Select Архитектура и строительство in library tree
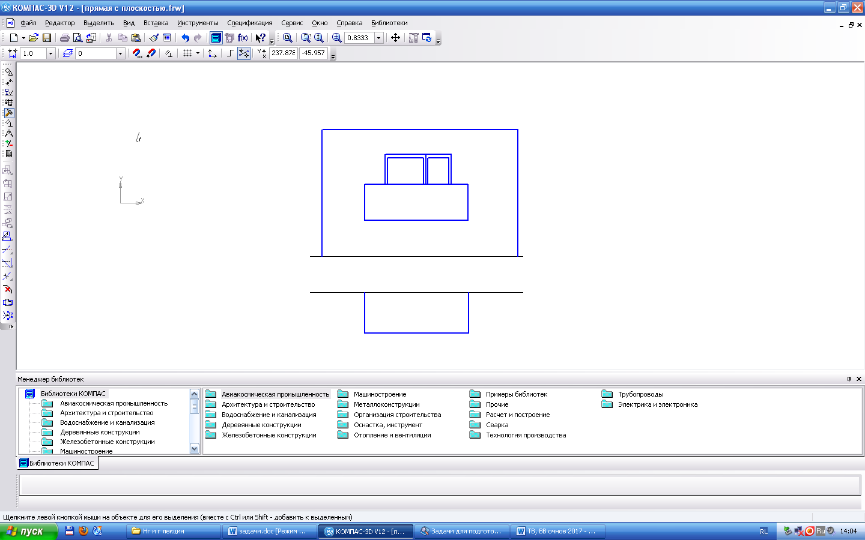 click(x=106, y=413)
